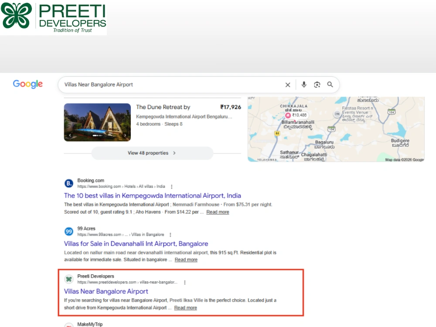Viewport: 436px width, 327px height.
Task: Open Google Lens image search icon
Action: 317,85
